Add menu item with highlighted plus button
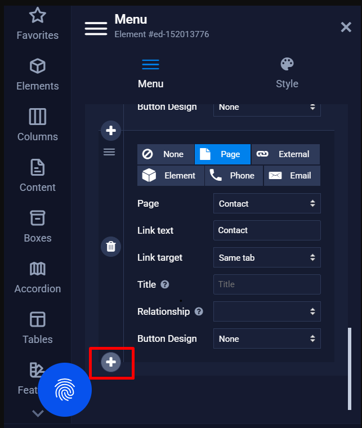362x428 pixels. click(x=111, y=362)
